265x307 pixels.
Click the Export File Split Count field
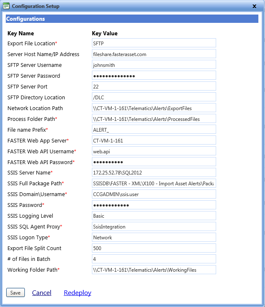tap(154, 248)
